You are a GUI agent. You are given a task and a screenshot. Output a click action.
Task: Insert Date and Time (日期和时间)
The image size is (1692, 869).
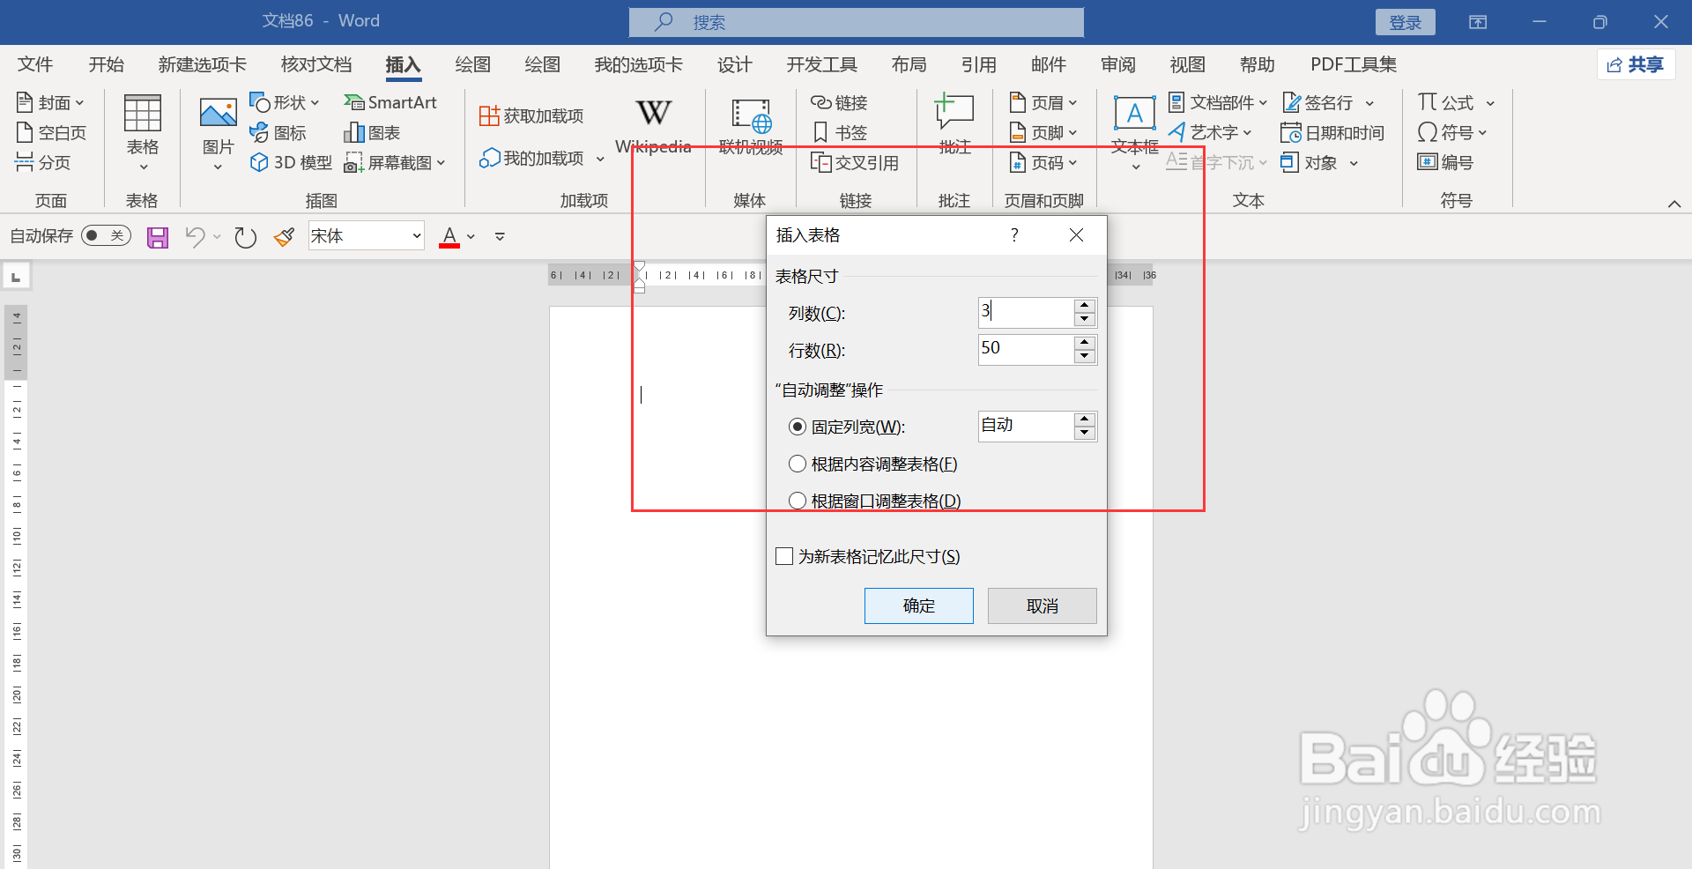click(x=1332, y=133)
